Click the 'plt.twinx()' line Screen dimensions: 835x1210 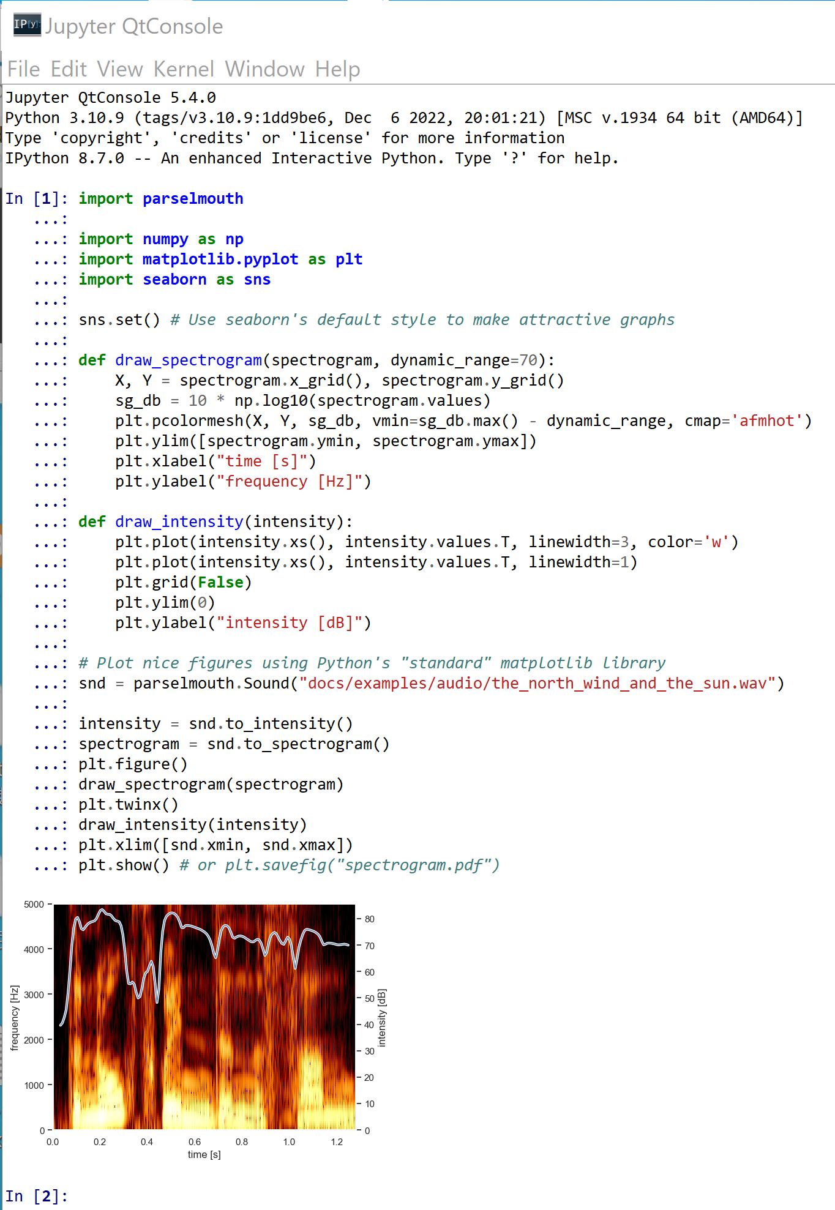click(129, 805)
